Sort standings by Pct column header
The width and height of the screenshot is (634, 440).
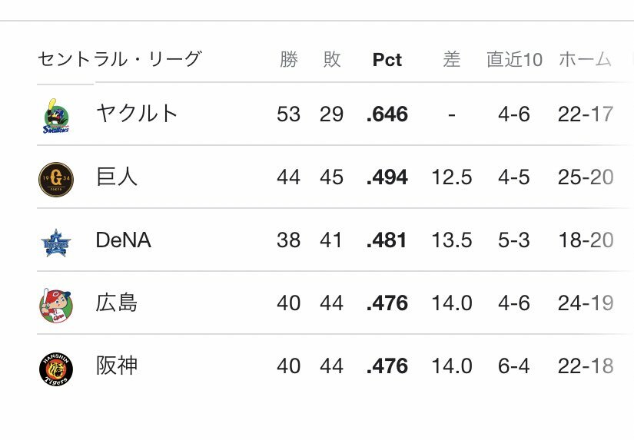387,60
